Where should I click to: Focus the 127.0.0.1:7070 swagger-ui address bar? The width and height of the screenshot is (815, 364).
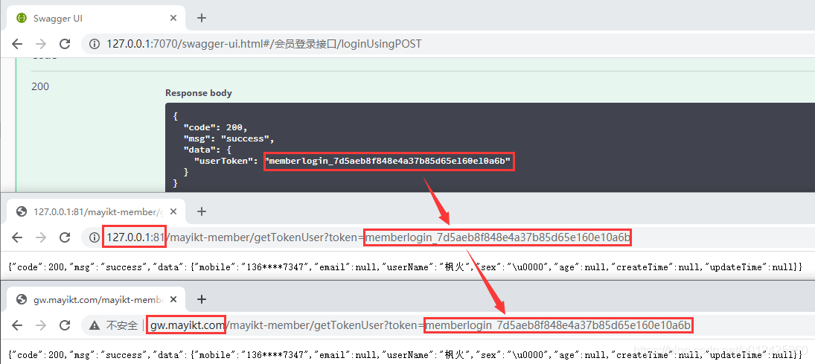[x=447, y=44]
